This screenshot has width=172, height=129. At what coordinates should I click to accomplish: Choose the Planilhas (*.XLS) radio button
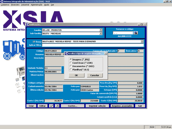click(71, 70)
